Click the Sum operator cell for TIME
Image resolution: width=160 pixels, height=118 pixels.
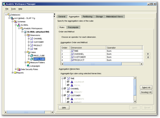[124, 51]
